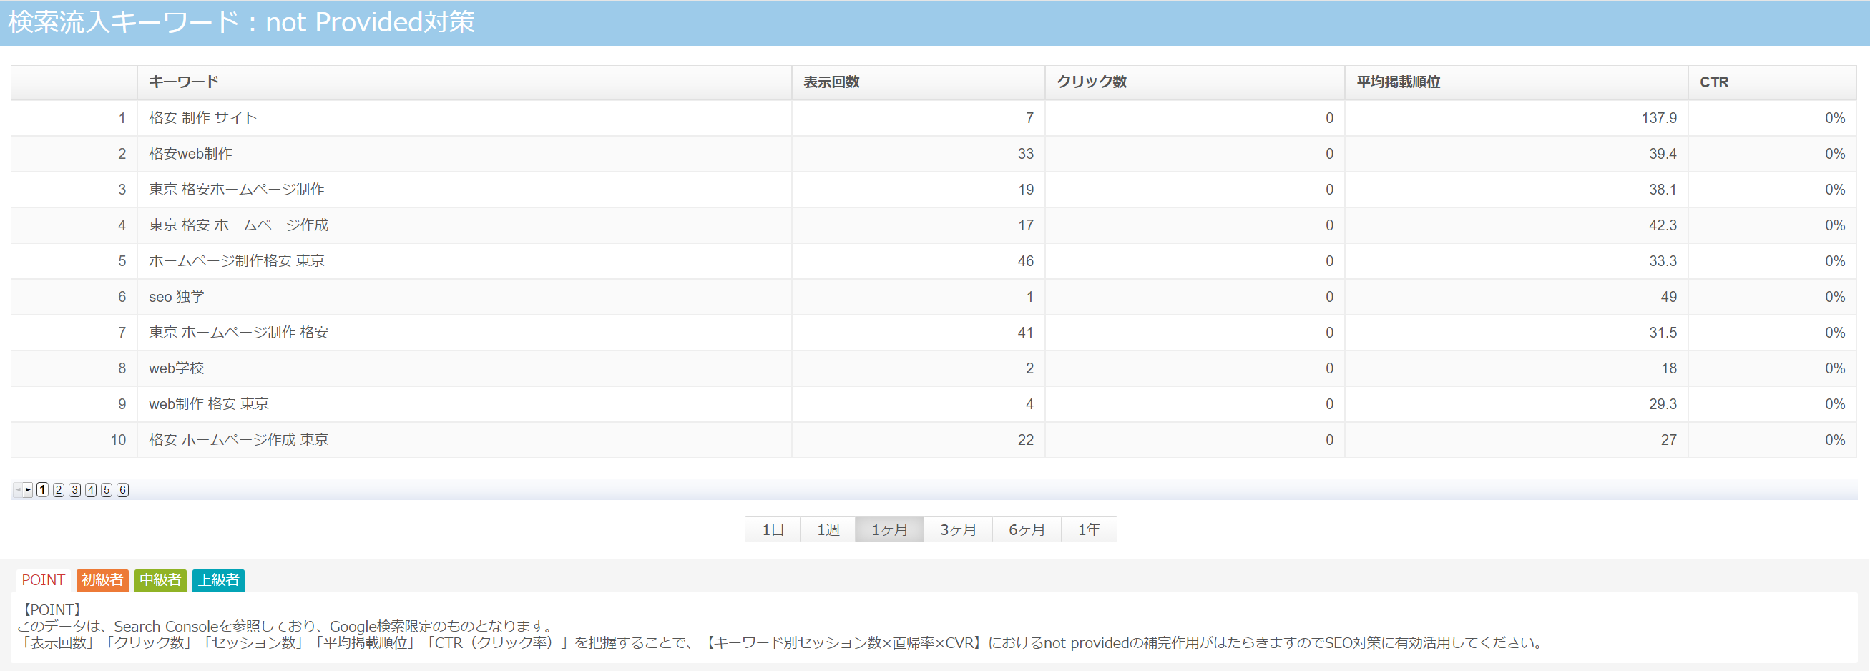Screen dimensions: 1870x671
Task: Sort by 平均掲載順位 column header
Action: coord(1398,82)
